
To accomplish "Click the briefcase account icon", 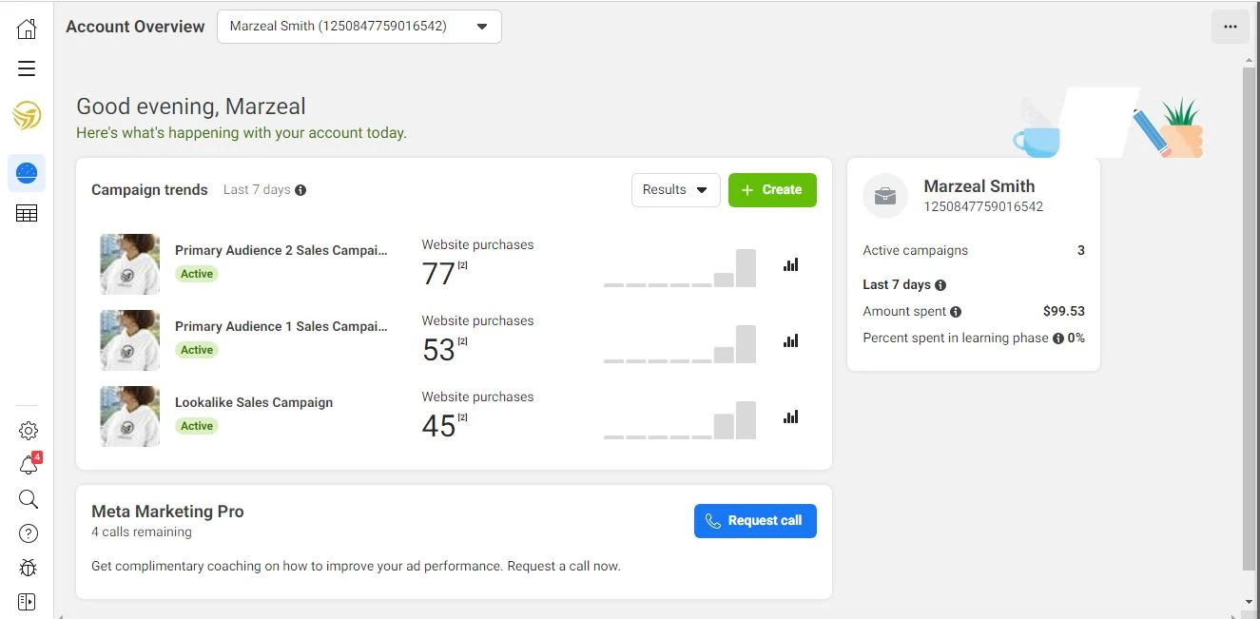I will (885, 196).
